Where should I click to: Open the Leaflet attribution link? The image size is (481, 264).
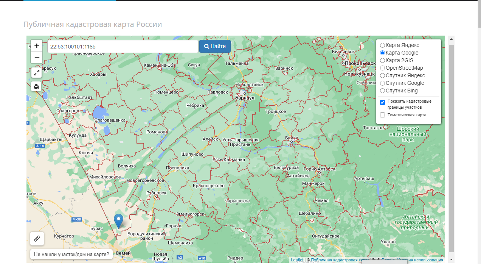[x=297, y=260]
